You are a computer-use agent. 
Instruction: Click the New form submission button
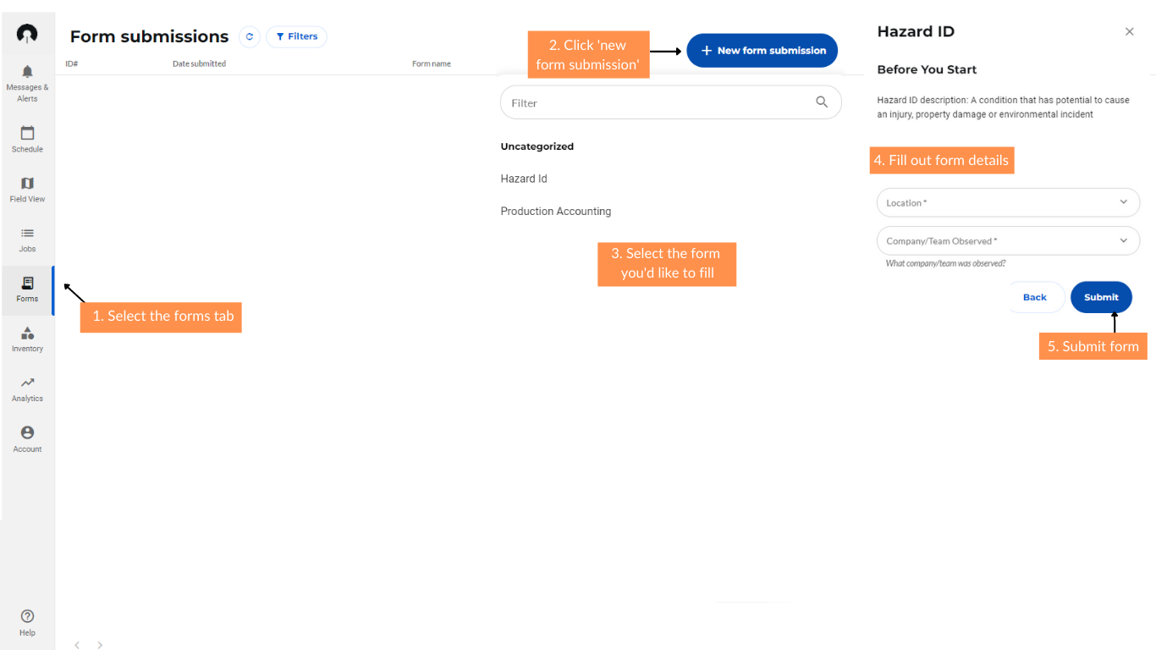coord(761,50)
